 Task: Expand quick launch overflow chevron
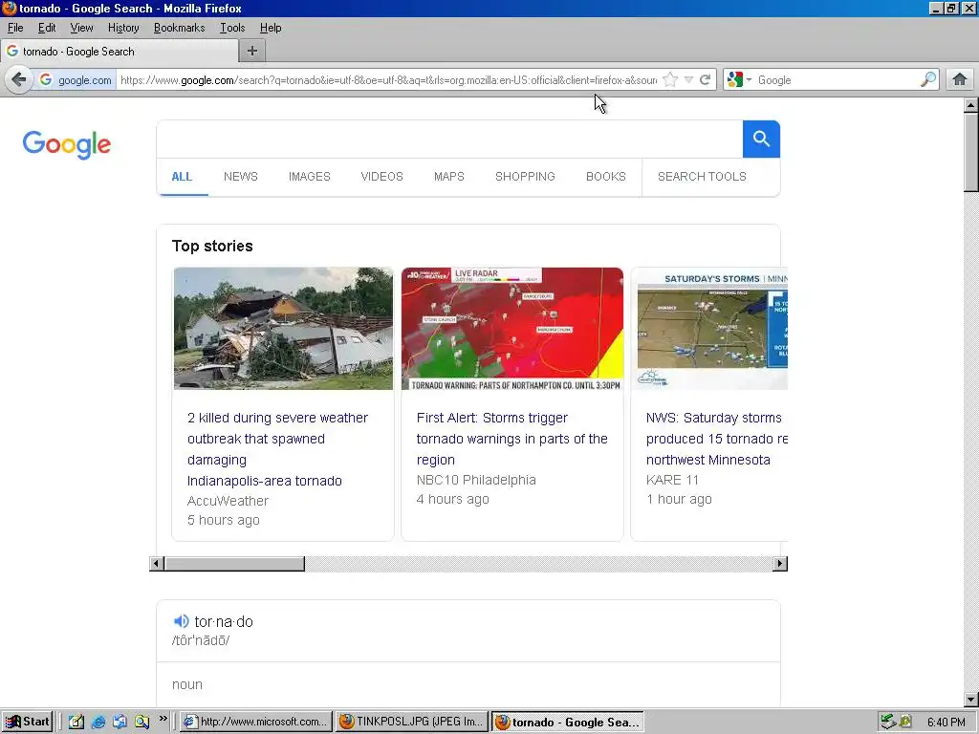click(163, 719)
